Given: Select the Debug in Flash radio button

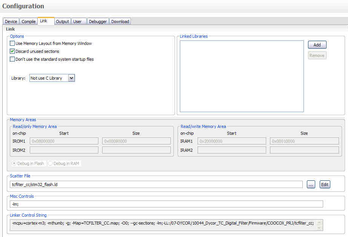Looking at the screenshot, I should (x=14, y=163).
